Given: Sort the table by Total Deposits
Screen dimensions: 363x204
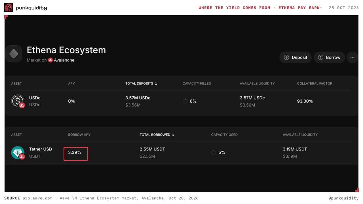Looking at the screenshot, I should [141, 84].
